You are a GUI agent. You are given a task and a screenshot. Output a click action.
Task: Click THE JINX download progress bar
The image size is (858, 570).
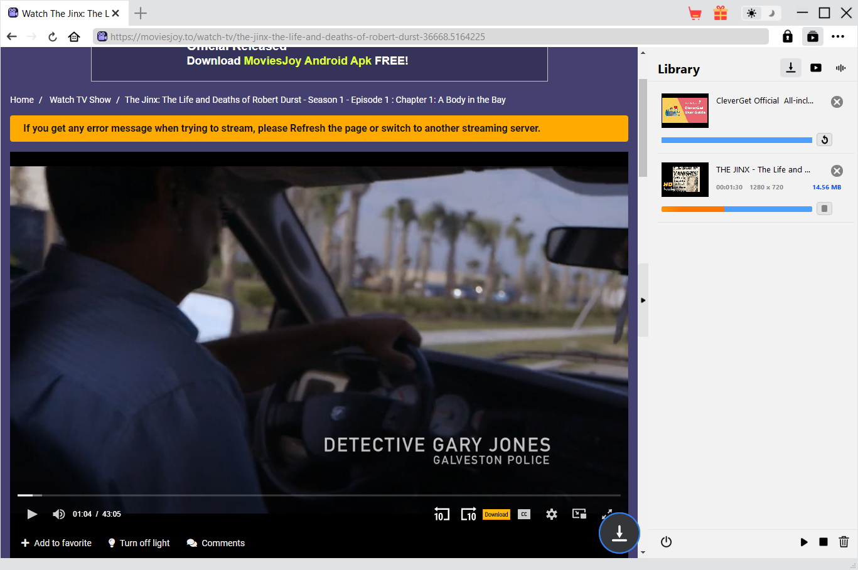pos(737,209)
